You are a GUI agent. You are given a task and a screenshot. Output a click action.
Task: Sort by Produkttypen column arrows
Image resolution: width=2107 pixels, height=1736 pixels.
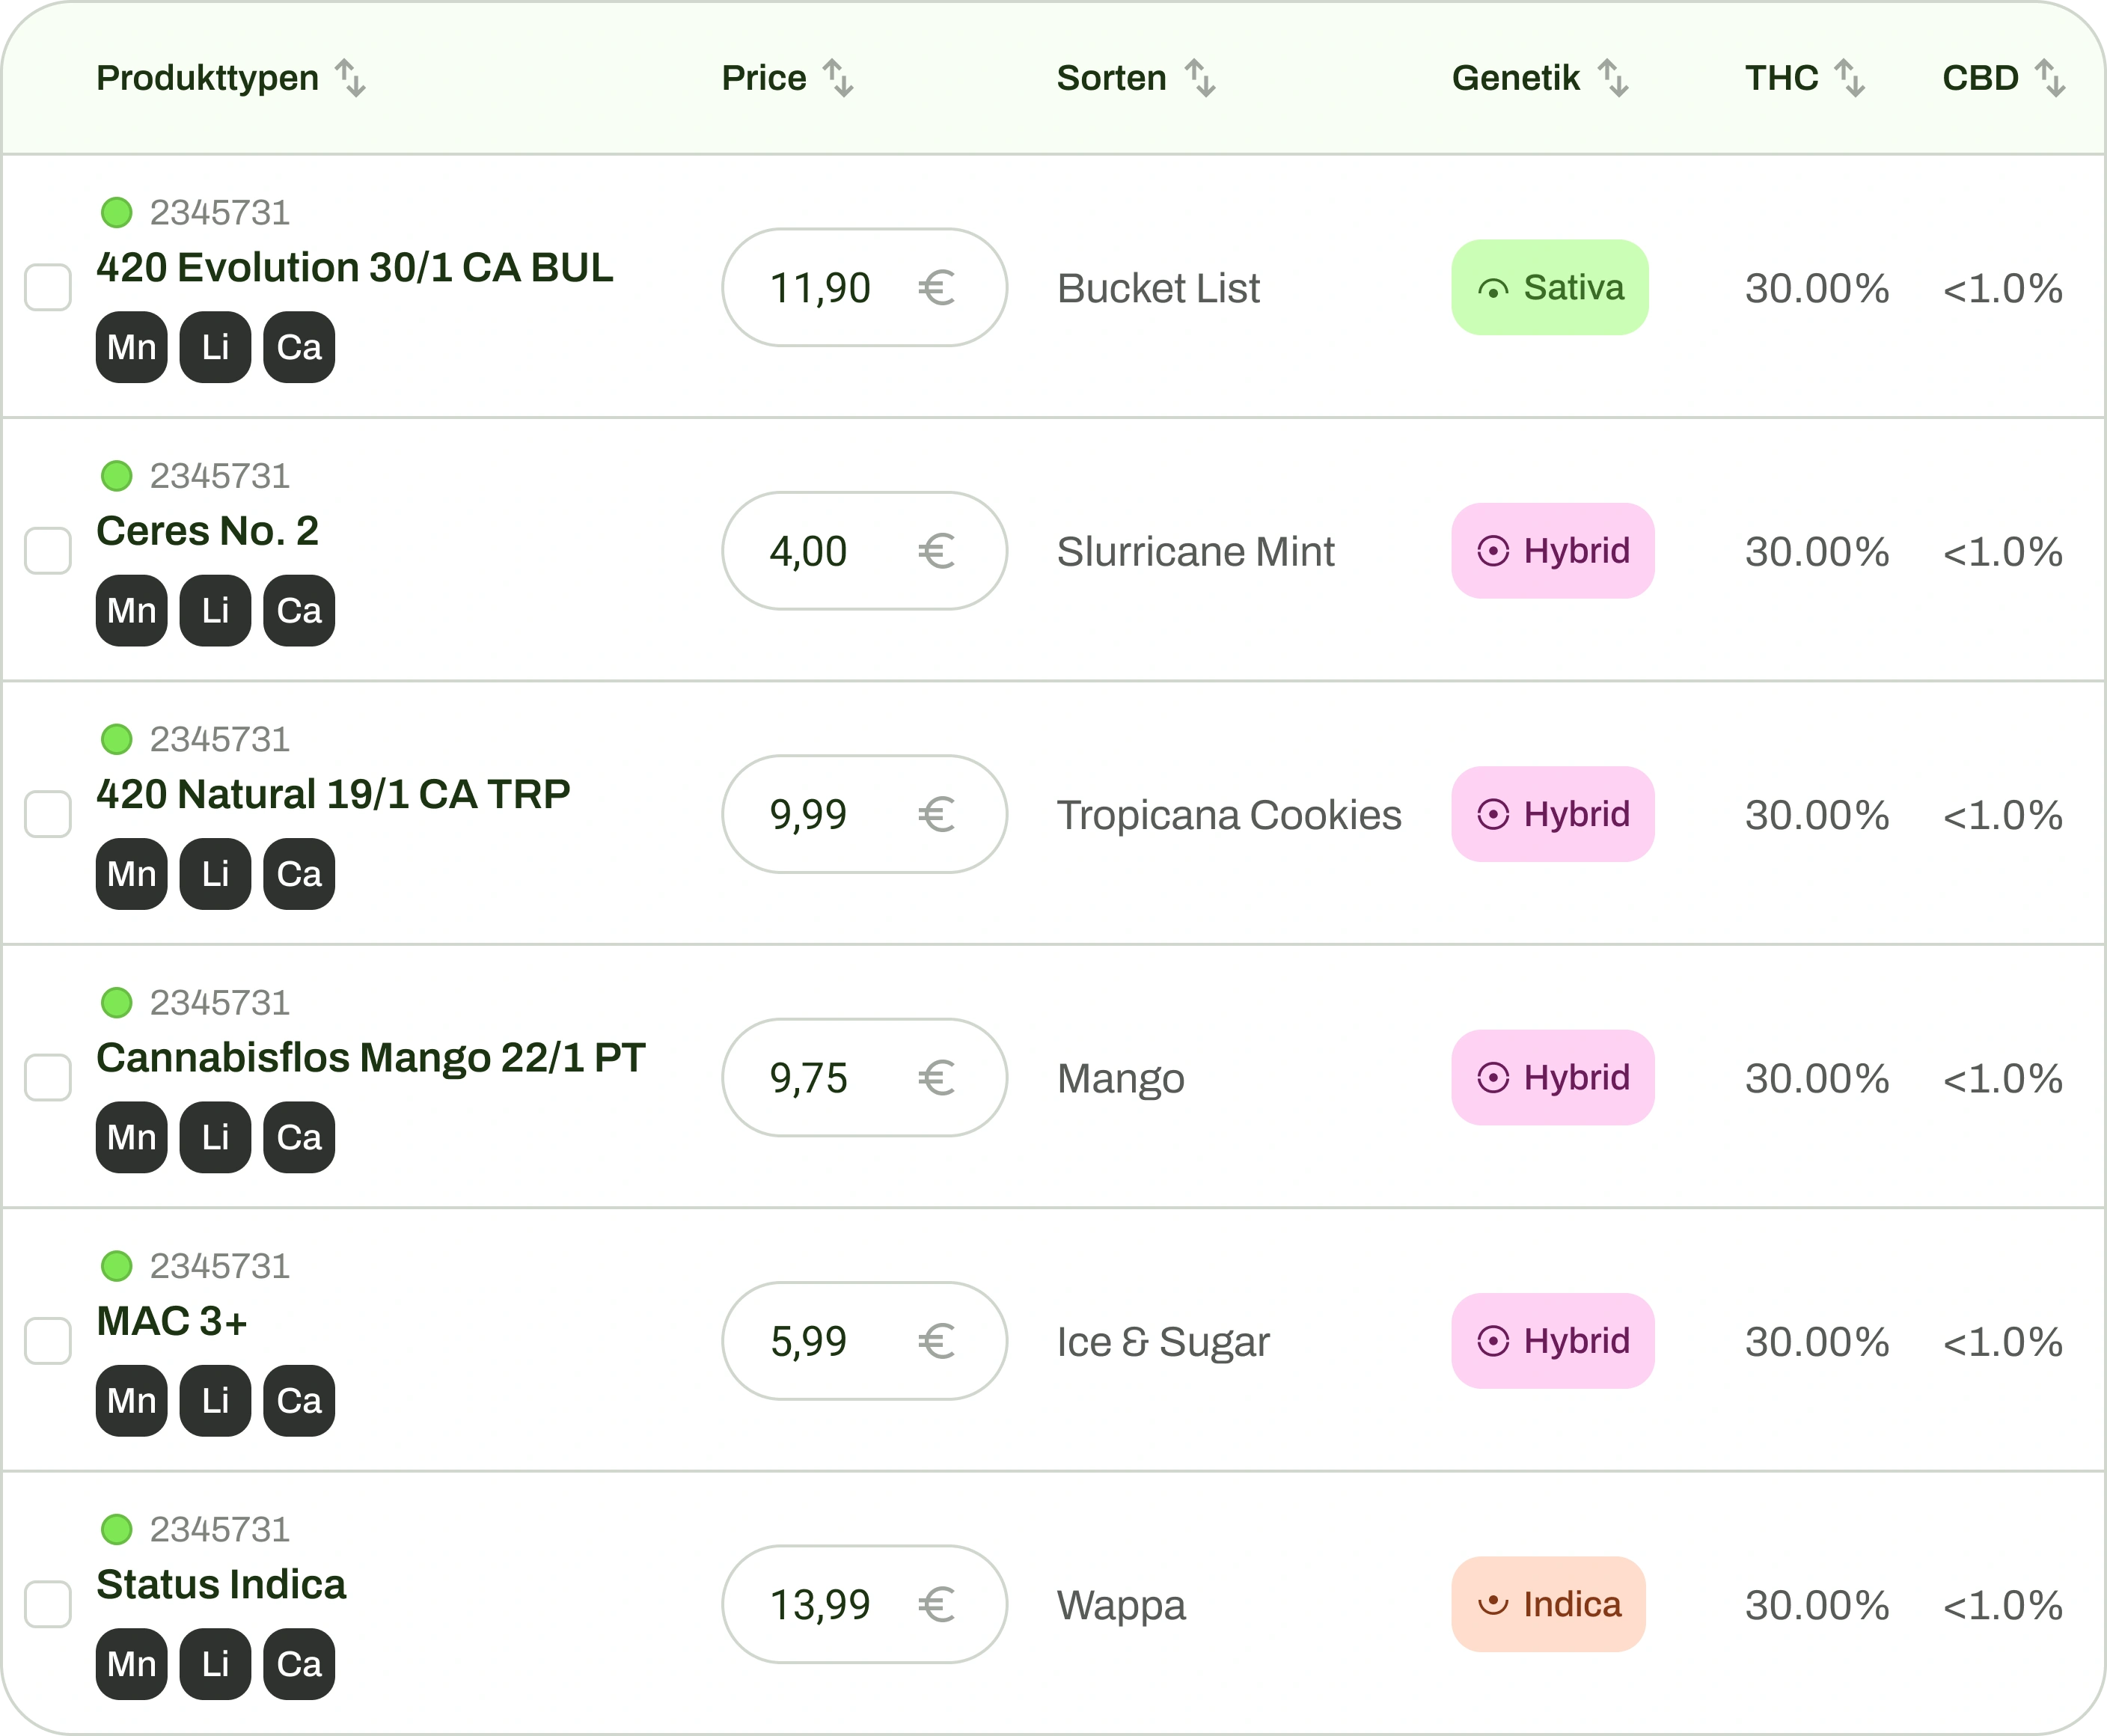tap(350, 78)
